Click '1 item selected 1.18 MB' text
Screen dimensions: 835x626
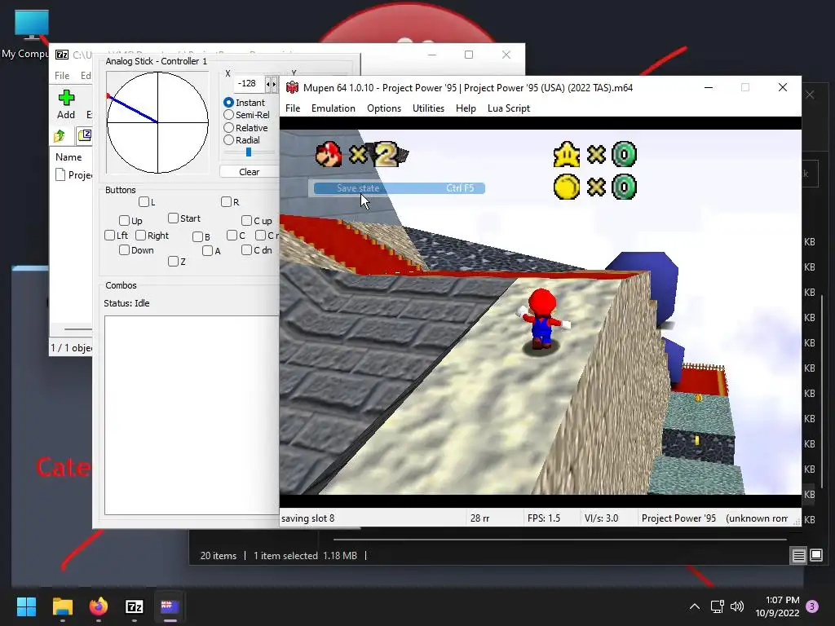point(305,555)
